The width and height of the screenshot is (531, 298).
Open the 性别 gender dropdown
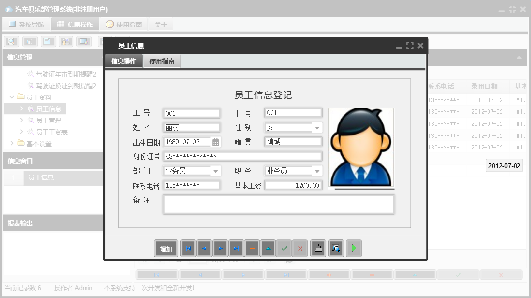point(317,128)
